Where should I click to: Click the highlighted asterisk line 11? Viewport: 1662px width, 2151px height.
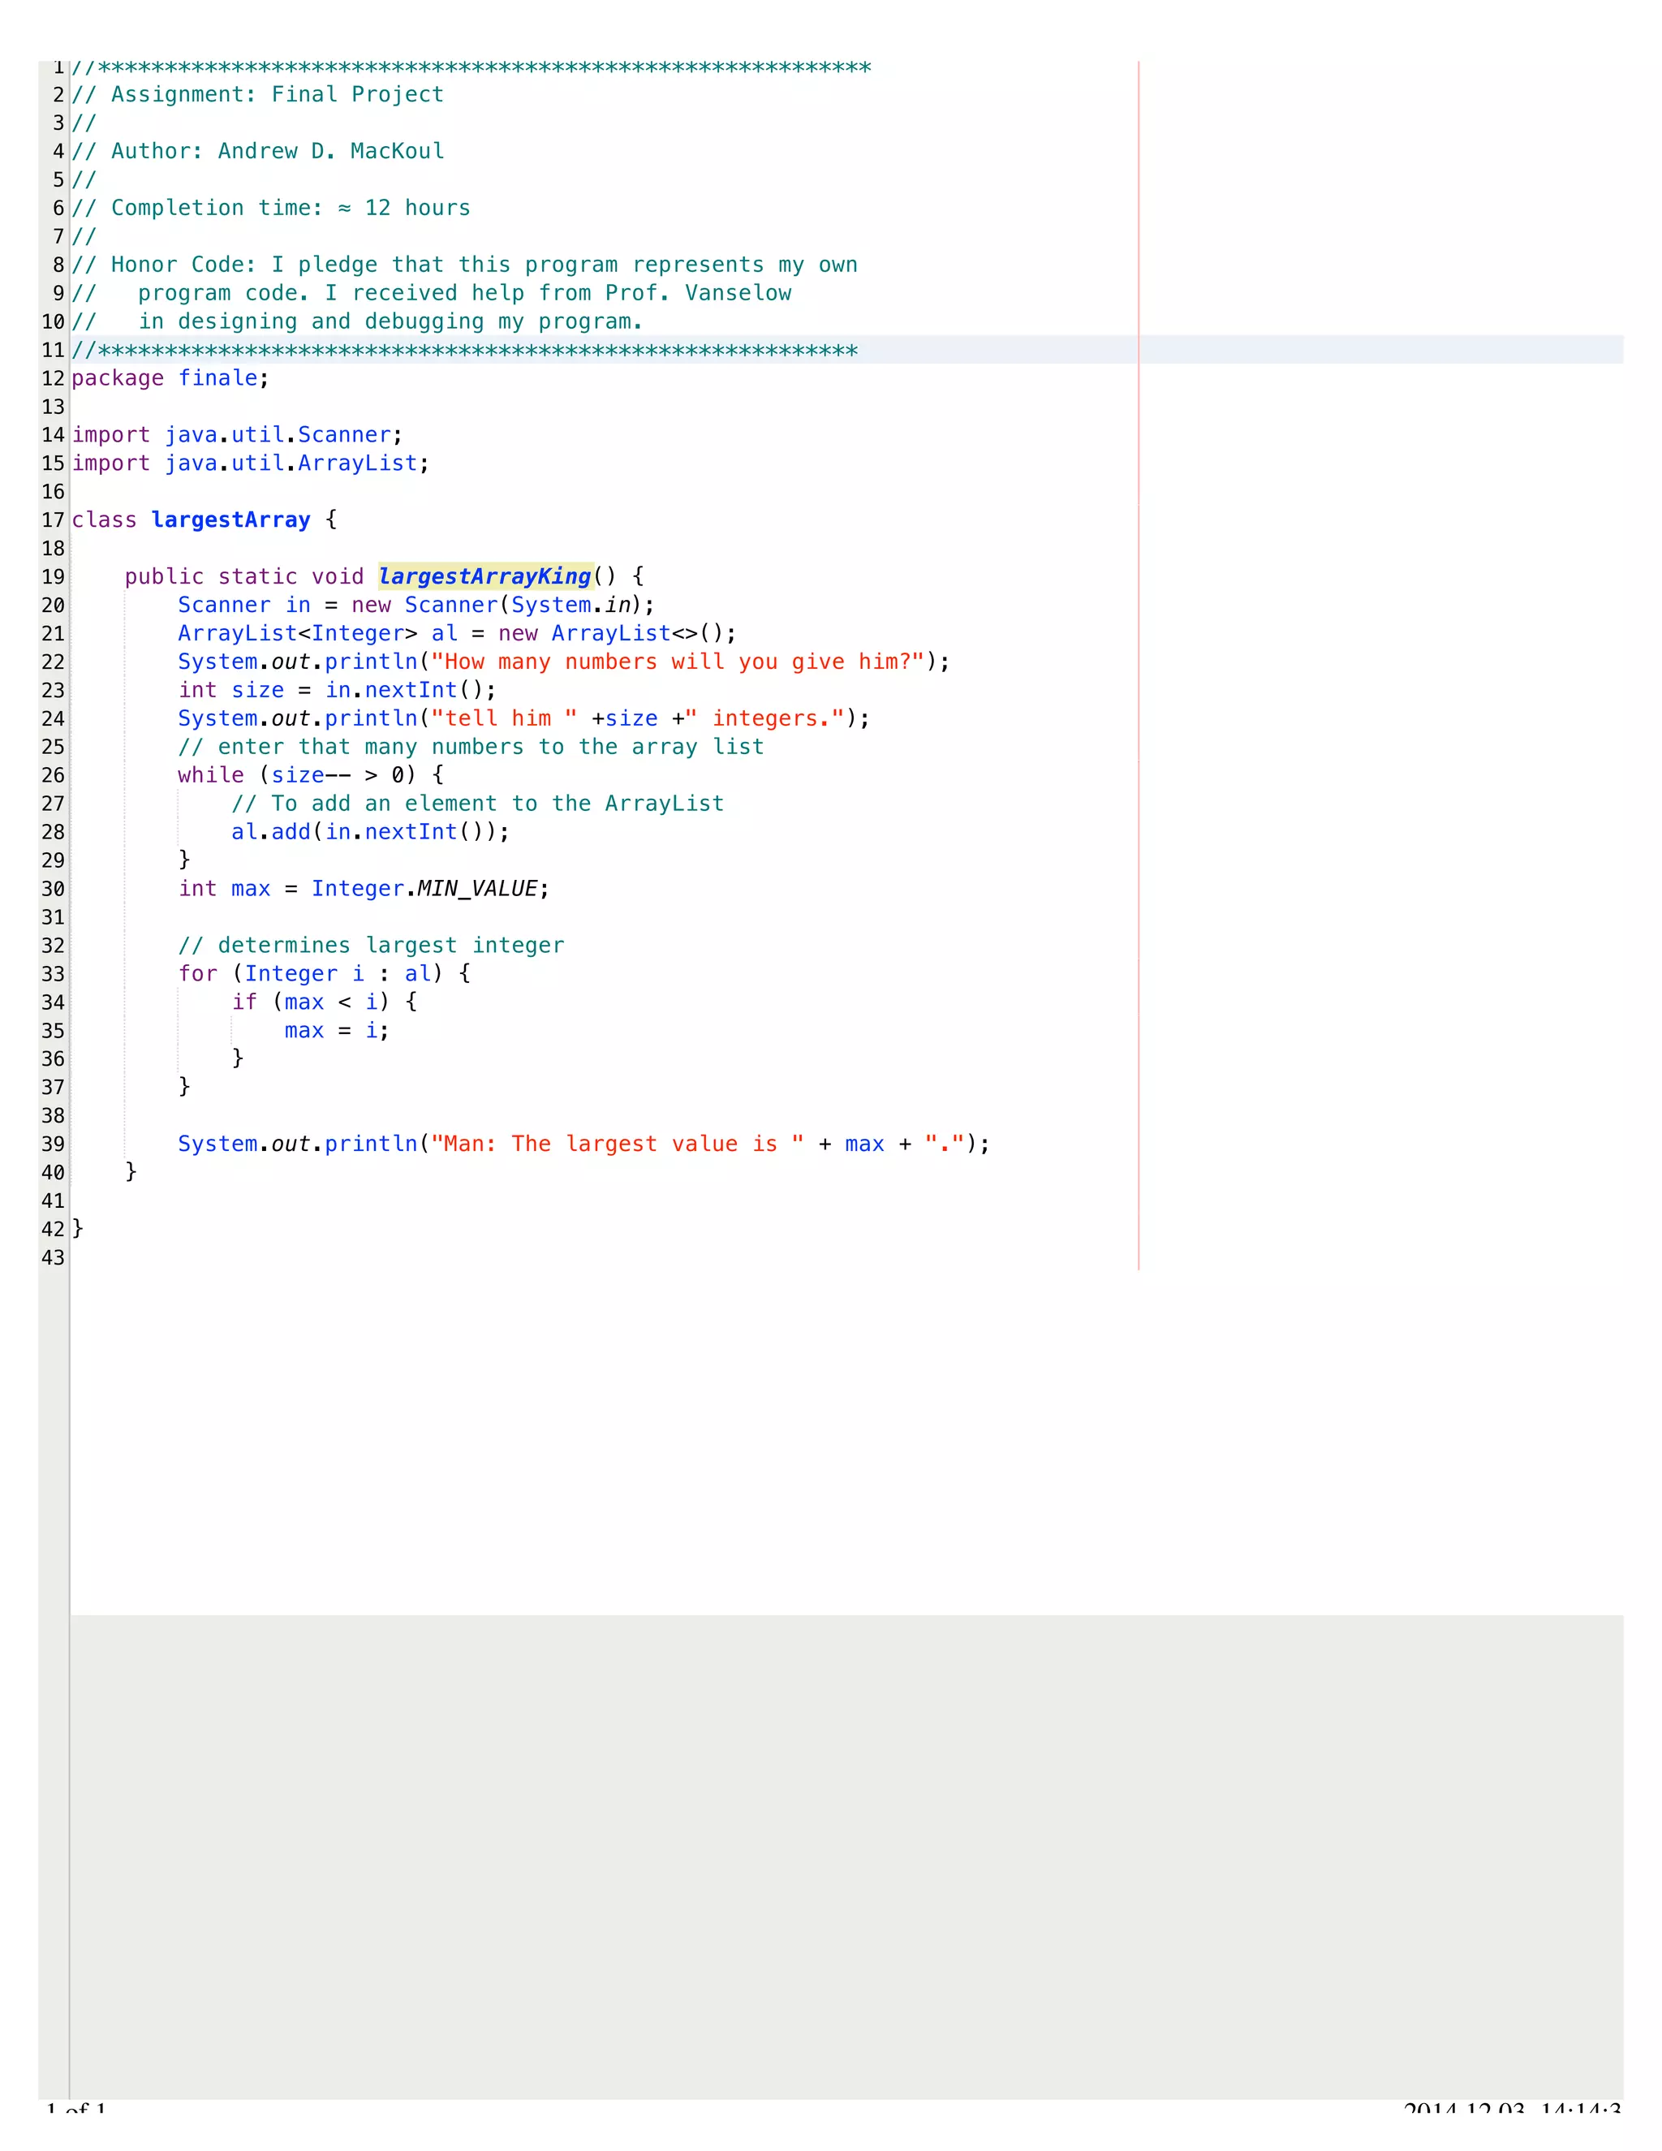point(465,350)
